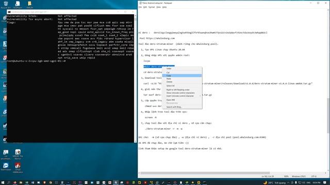Toggle Right to left Reading order
Screen dimensions: 330x185
(182, 90)
